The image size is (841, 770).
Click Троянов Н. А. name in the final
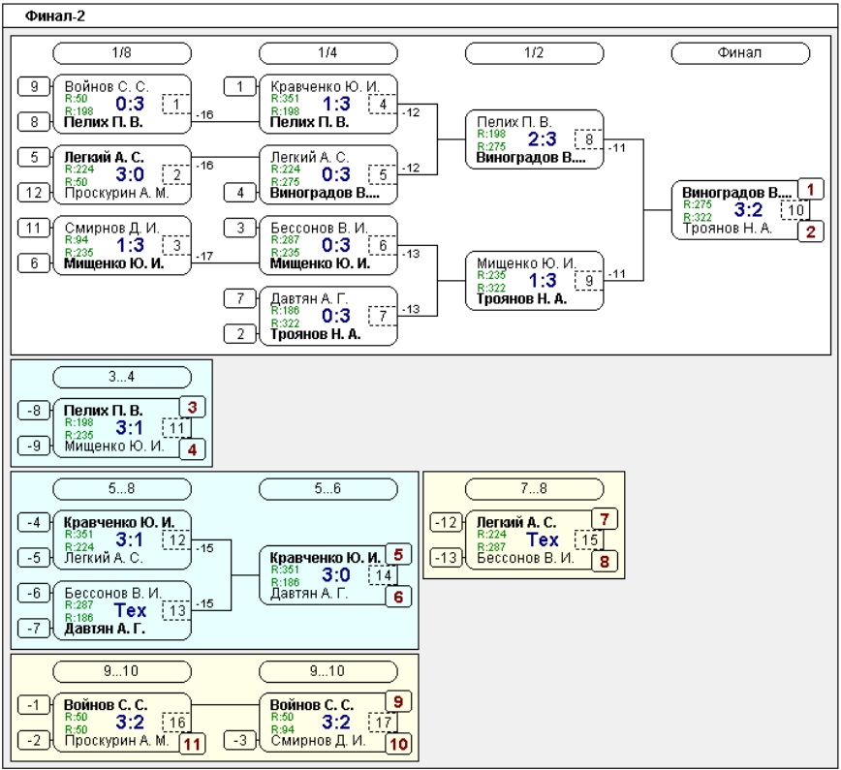tap(728, 228)
